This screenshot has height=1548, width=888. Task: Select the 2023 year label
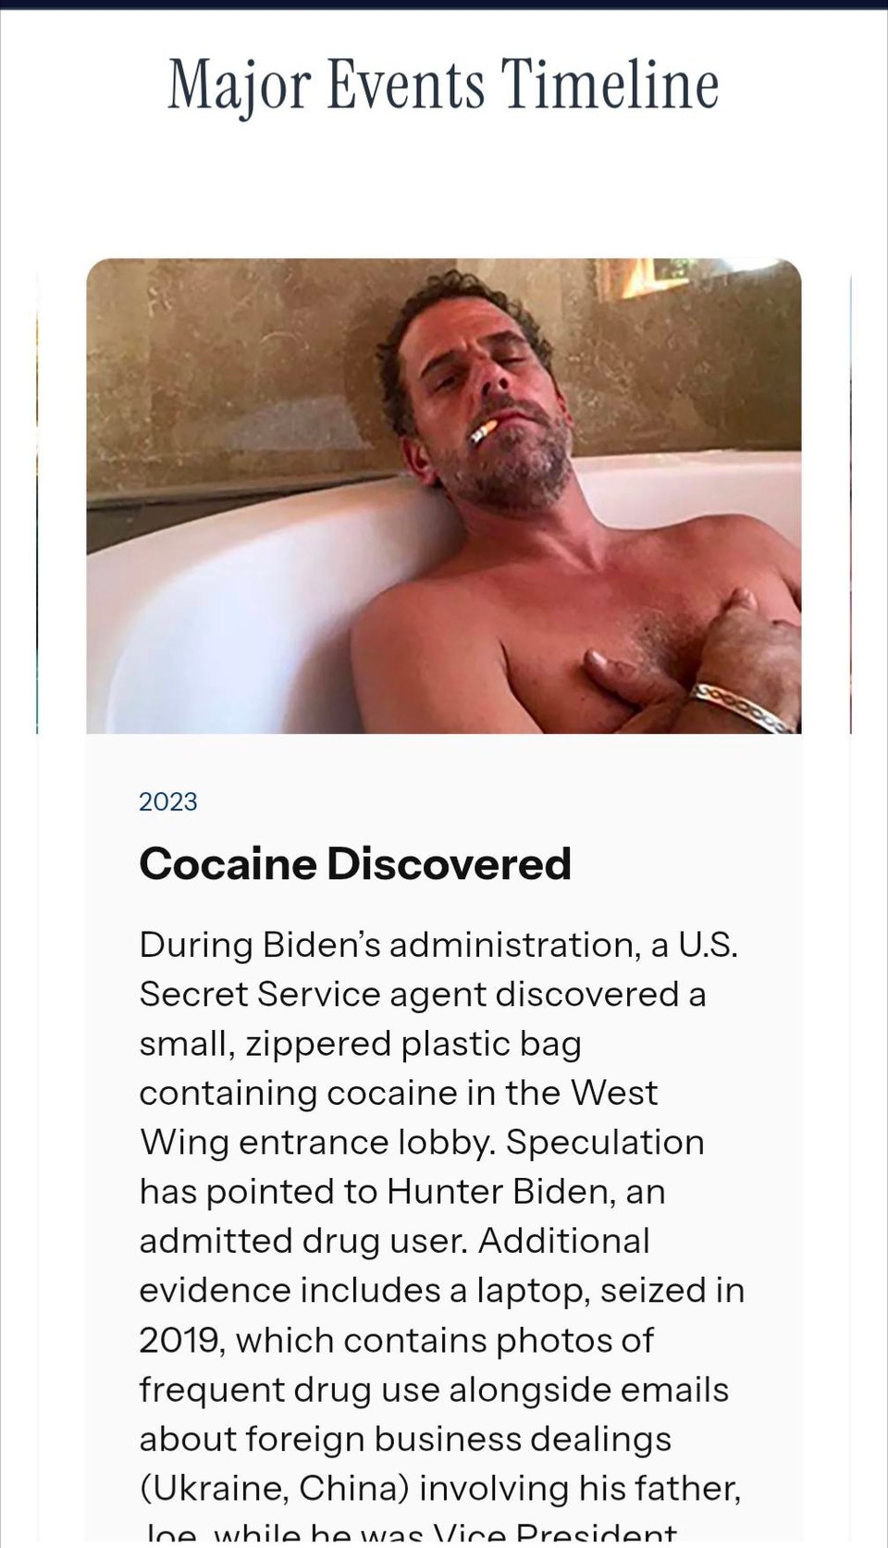tap(167, 801)
